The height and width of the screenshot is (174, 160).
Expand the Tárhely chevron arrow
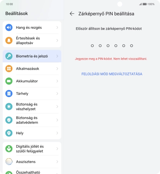(57, 94)
